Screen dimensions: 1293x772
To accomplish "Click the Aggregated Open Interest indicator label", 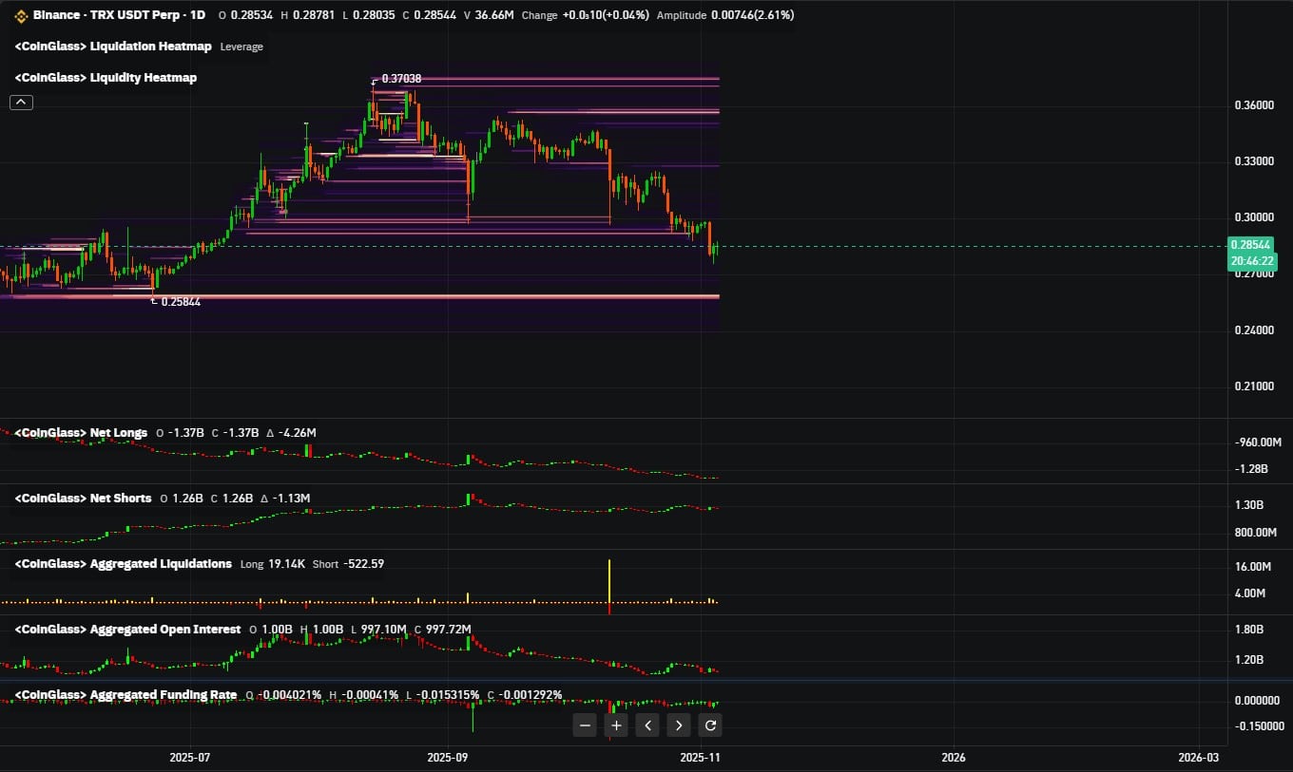I will point(127,630).
